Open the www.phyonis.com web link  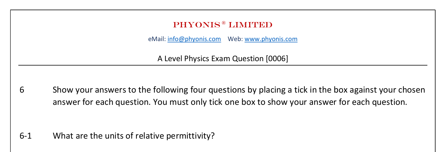pos(271,39)
